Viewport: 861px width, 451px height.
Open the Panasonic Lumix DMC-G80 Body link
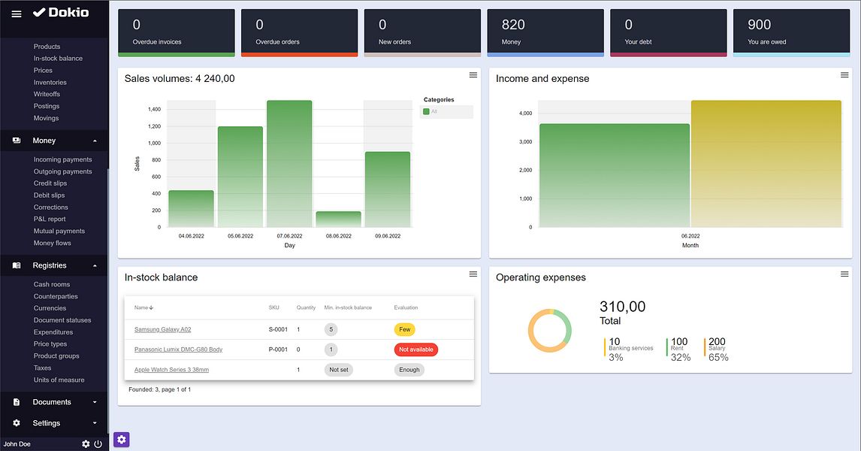179,350
